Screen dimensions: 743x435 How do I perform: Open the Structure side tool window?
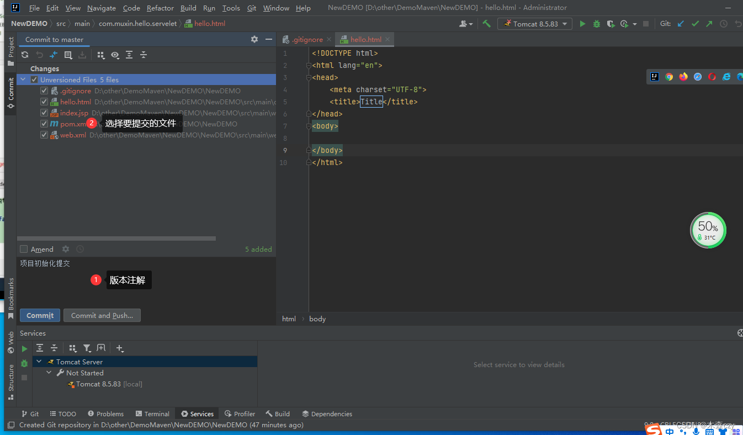pos(10,382)
